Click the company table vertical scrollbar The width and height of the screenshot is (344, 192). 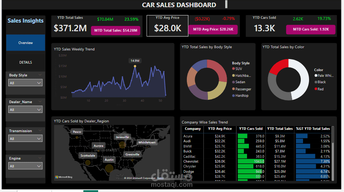[x=333, y=153]
